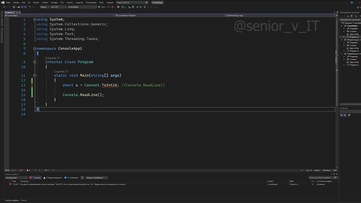Collapse the Переменные project node
Screen dimensions: 361x203
(342, 54)
